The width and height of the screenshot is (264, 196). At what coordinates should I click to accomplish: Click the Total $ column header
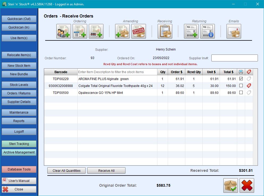click(228, 72)
